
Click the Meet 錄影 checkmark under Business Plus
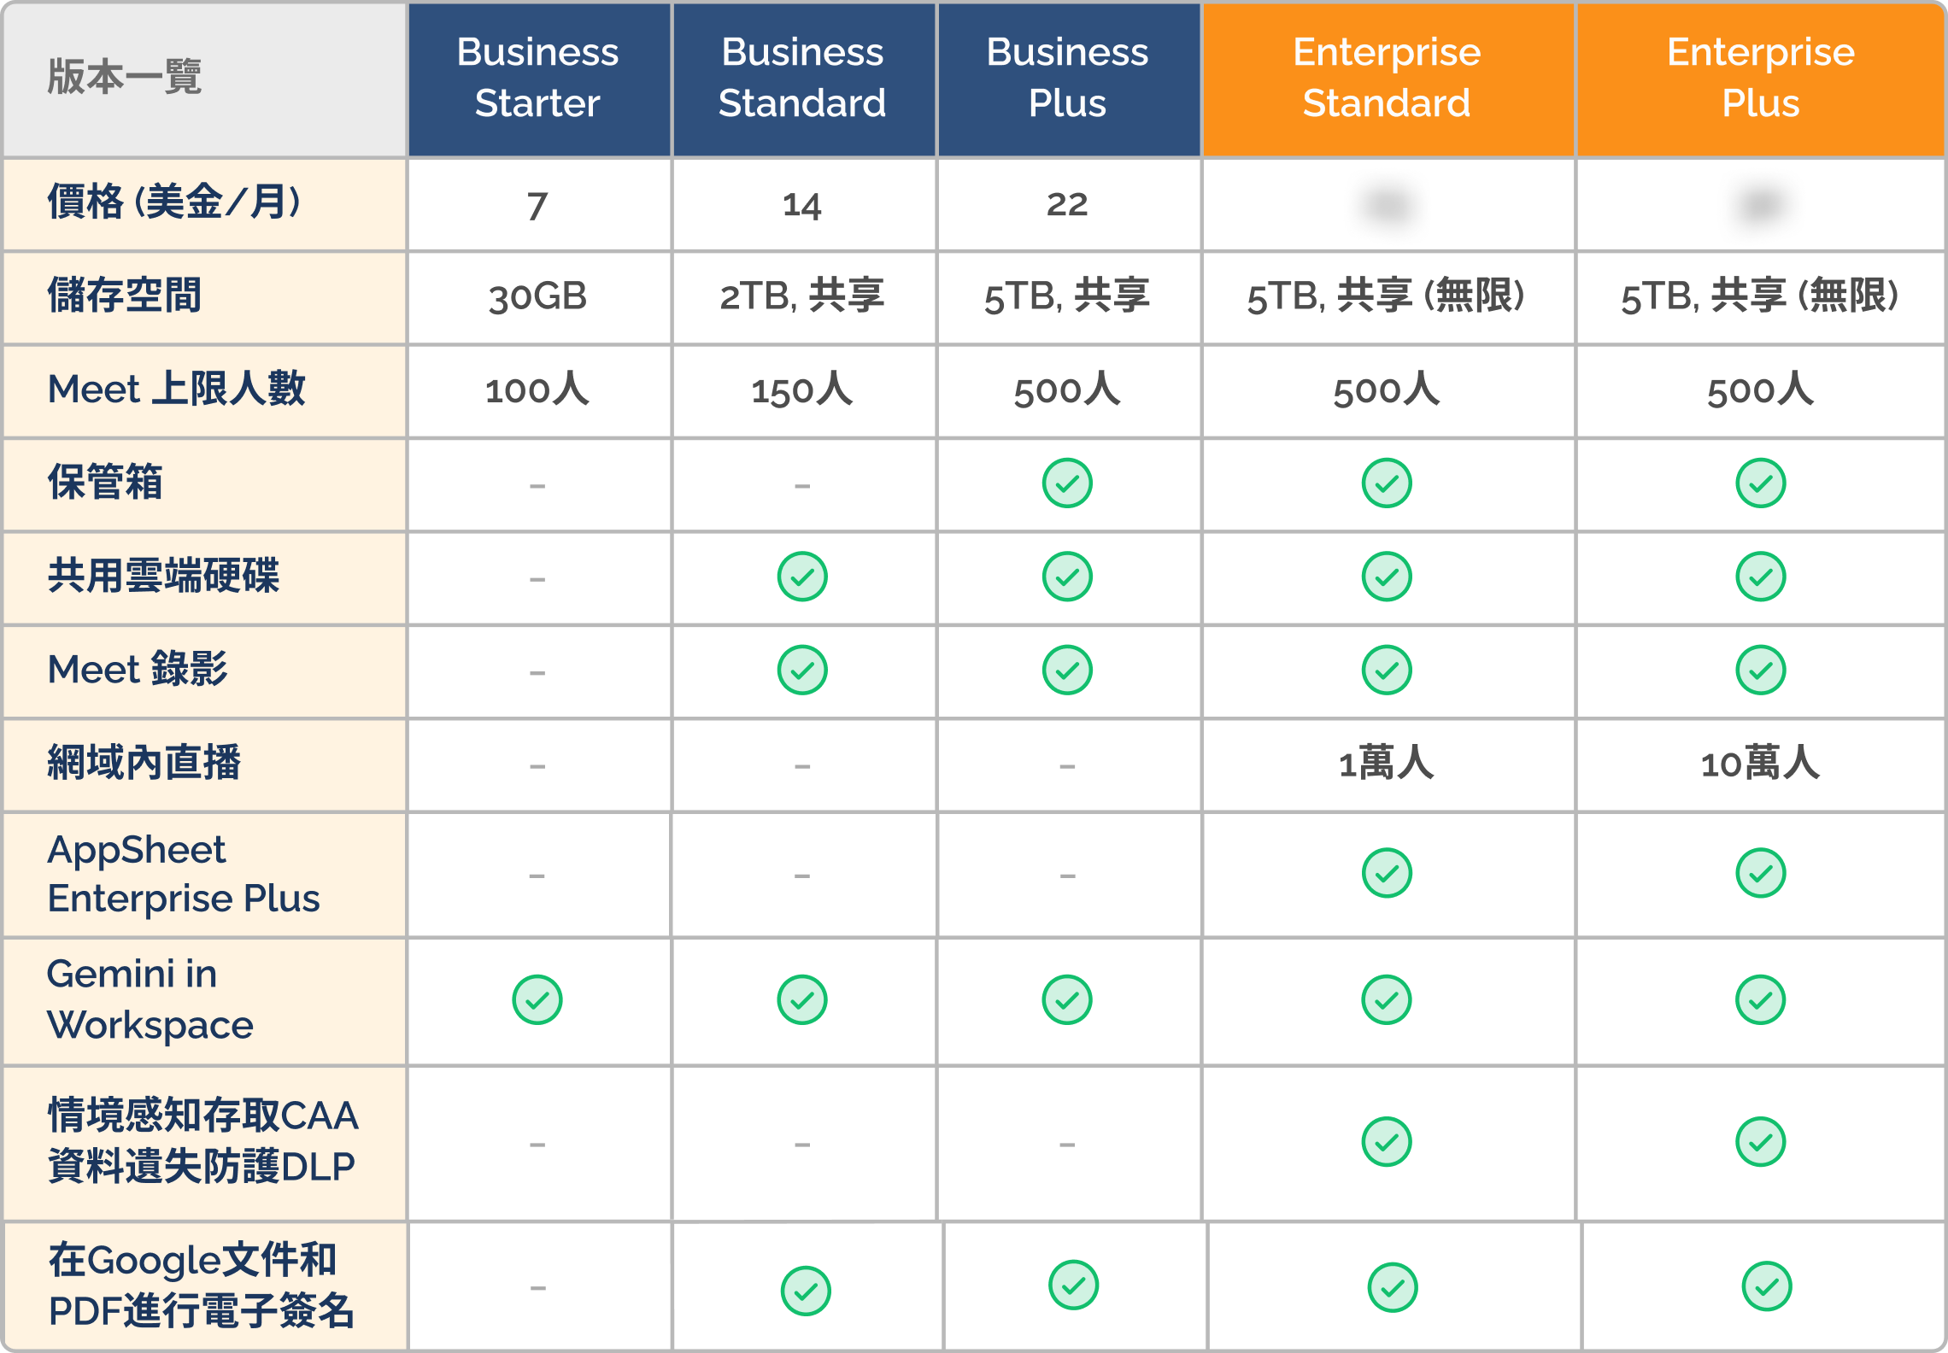pyautogui.click(x=1067, y=670)
